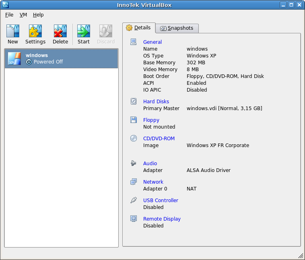305x260 pixels.
Task: Click the 'Disabled' IO APIC value
Action: tap(197, 90)
